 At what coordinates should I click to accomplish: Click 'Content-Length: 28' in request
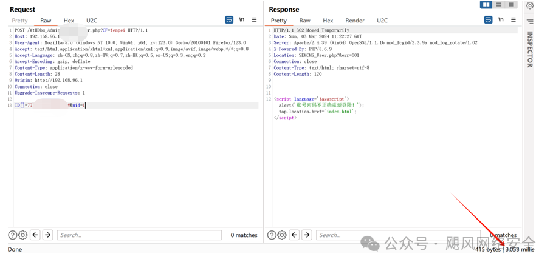click(x=38, y=74)
